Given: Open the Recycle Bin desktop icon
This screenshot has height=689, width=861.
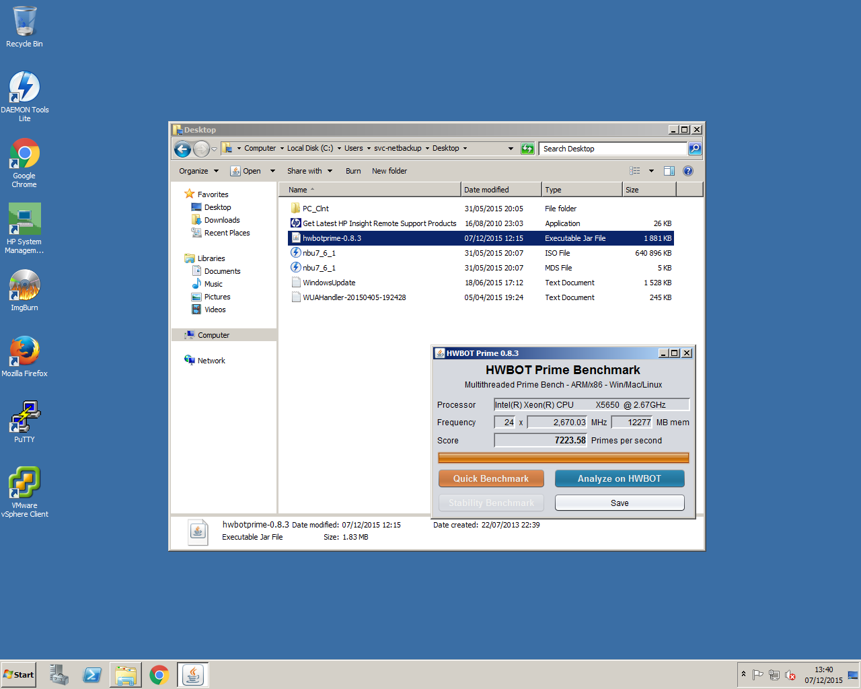Looking at the screenshot, I should (x=24, y=27).
